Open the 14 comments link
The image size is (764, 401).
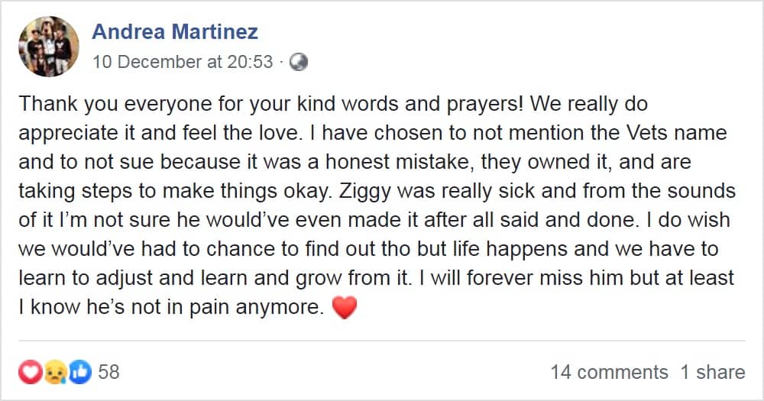pos(609,372)
